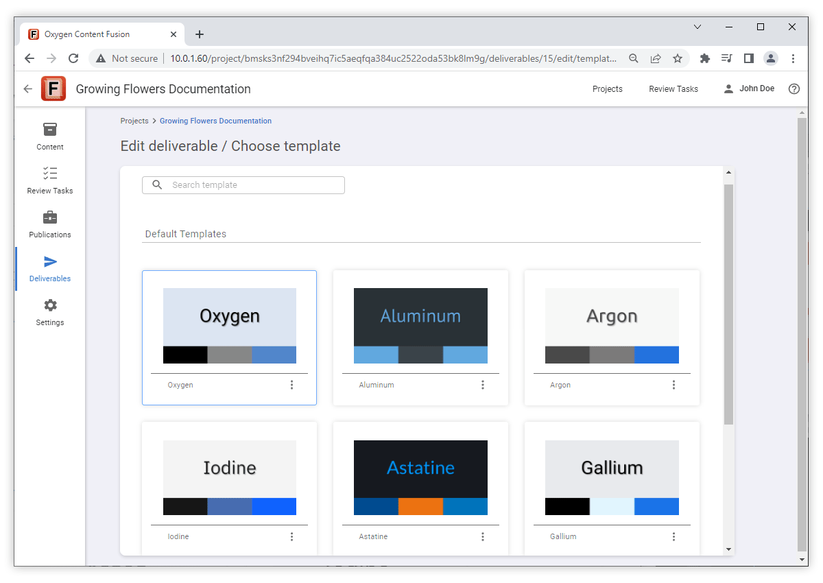Screen dimensions: 823x583
Task: Open the Gallium template options menu
Action: pyautogui.click(x=673, y=536)
